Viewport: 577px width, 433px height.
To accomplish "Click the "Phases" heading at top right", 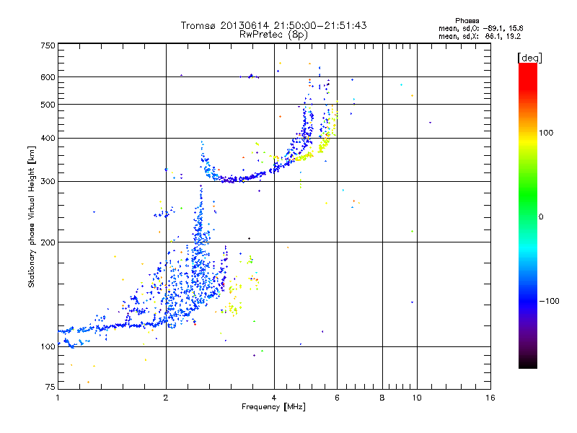I will coord(467,21).
